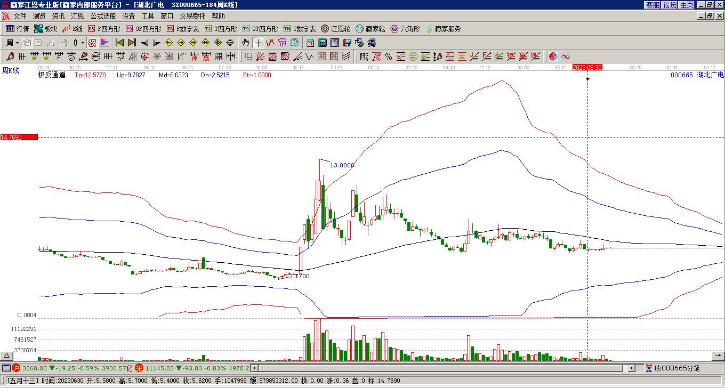The width and height of the screenshot is (725, 388).
Task: Open the 板块 sectors view
Action: [x=45, y=29]
